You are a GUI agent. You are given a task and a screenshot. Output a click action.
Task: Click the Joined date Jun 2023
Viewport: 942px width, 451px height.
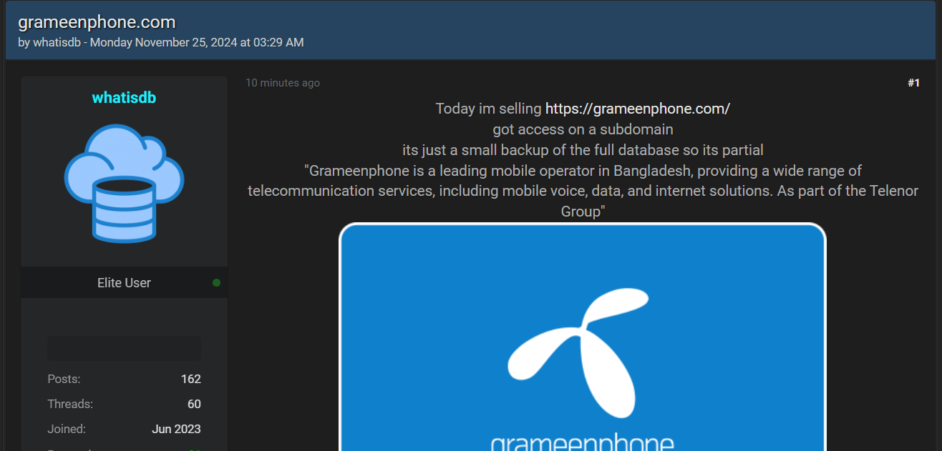point(176,429)
